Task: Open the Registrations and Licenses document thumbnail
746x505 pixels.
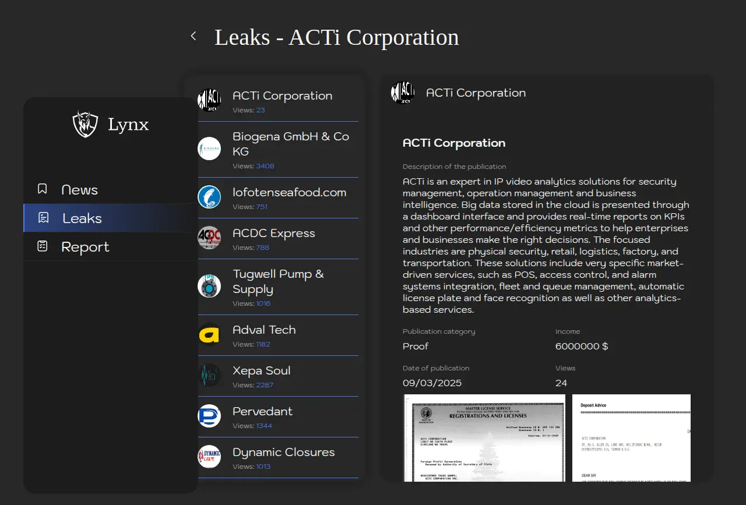Action: tap(484, 438)
